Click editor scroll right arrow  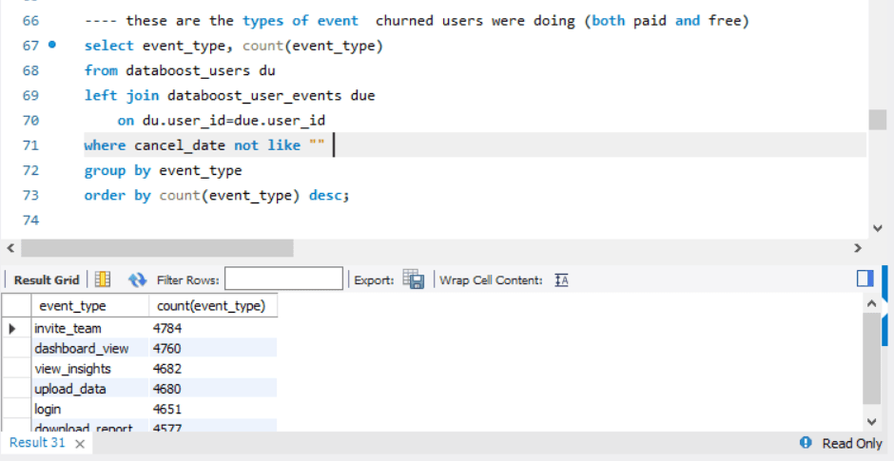point(858,248)
